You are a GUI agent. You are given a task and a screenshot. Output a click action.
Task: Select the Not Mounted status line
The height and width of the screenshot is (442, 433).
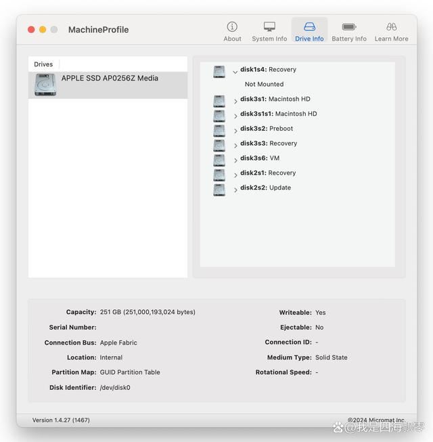point(265,84)
